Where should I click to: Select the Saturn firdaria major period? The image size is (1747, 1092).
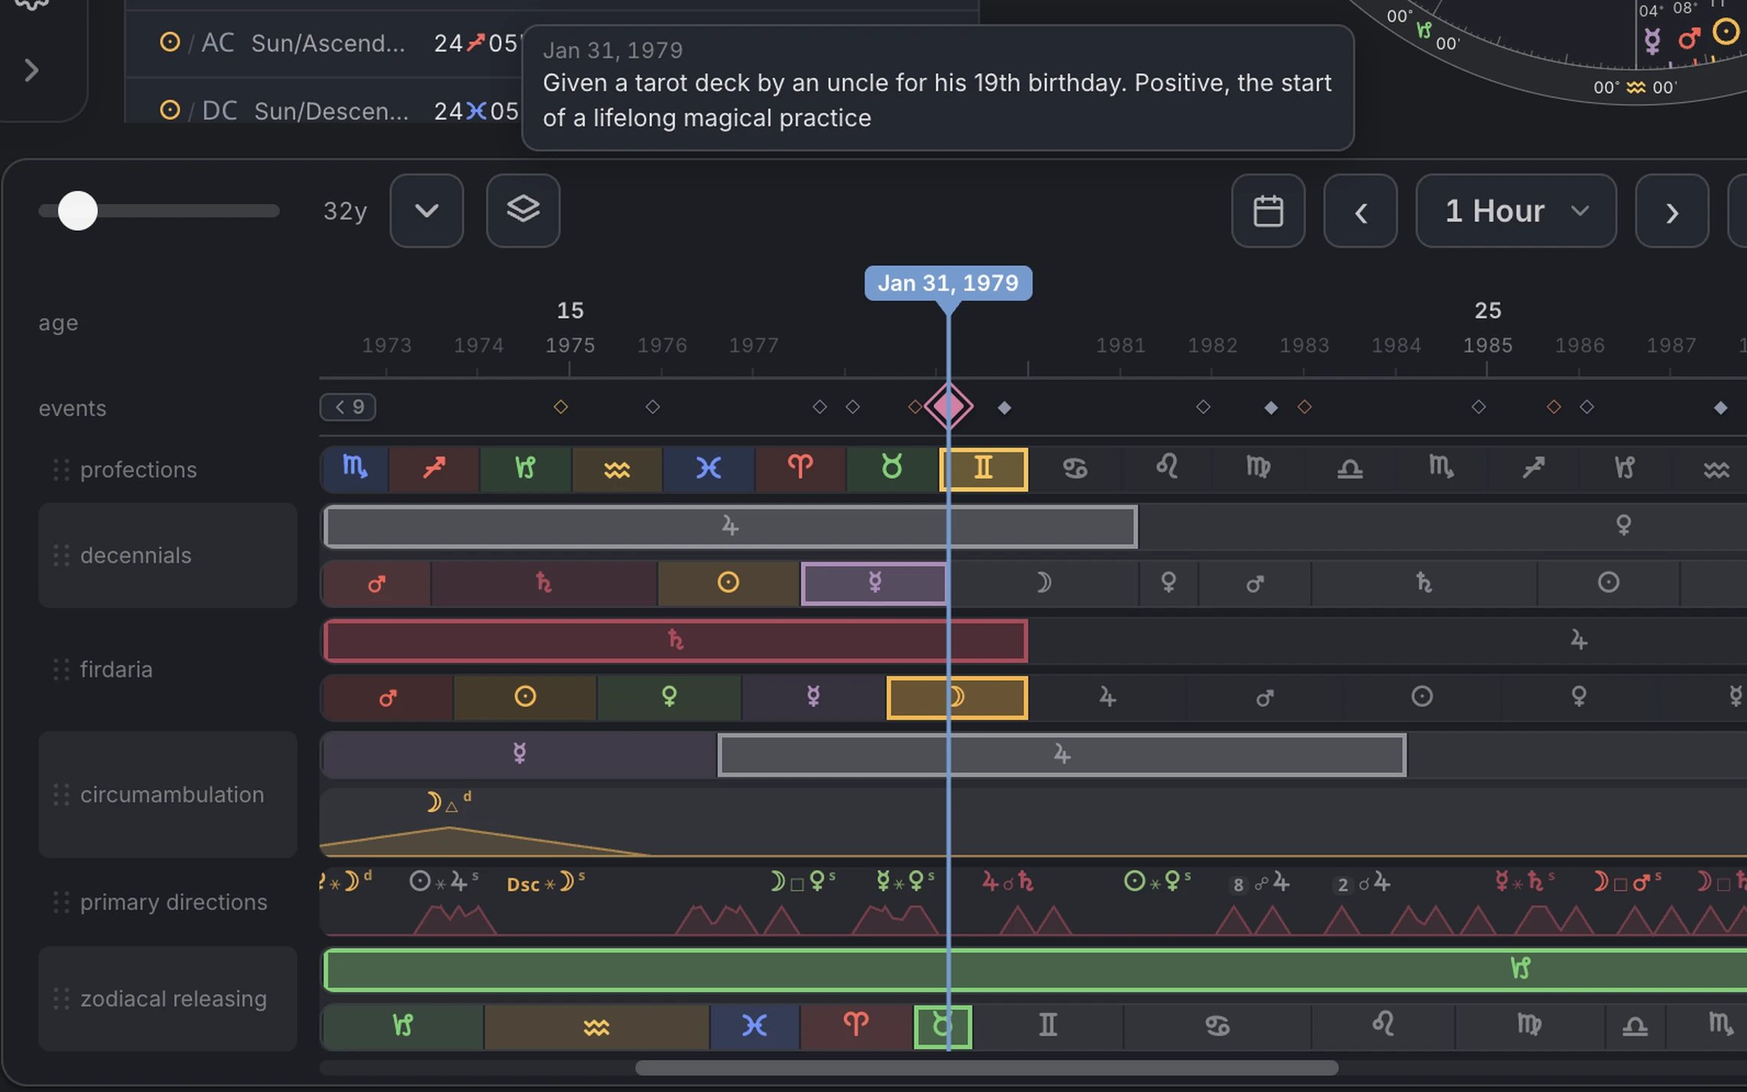tap(675, 640)
